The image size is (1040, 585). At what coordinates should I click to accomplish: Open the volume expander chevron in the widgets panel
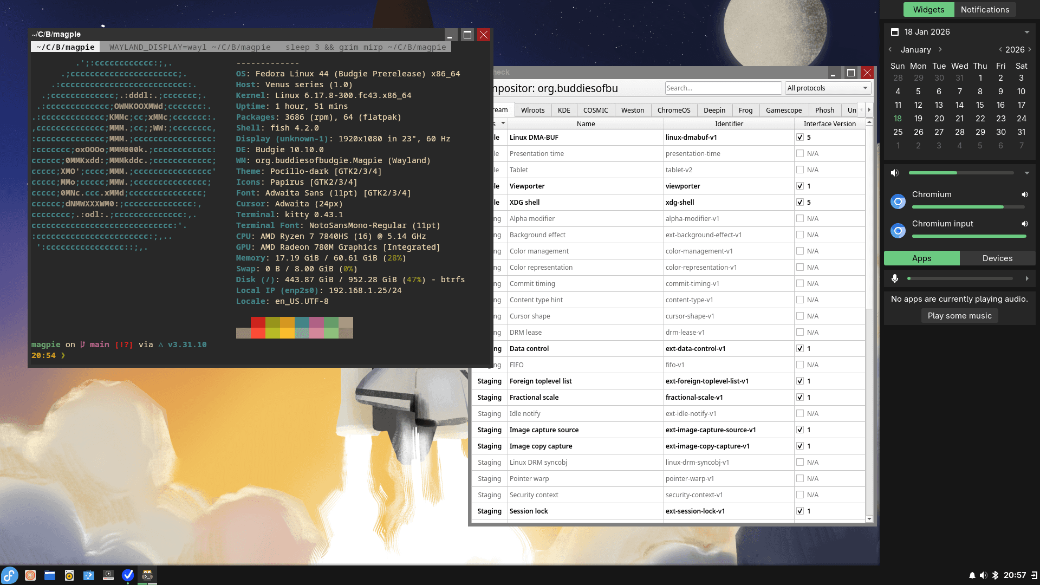click(x=1027, y=173)
